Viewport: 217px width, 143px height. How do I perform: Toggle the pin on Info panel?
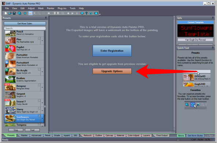pos(213,18)
